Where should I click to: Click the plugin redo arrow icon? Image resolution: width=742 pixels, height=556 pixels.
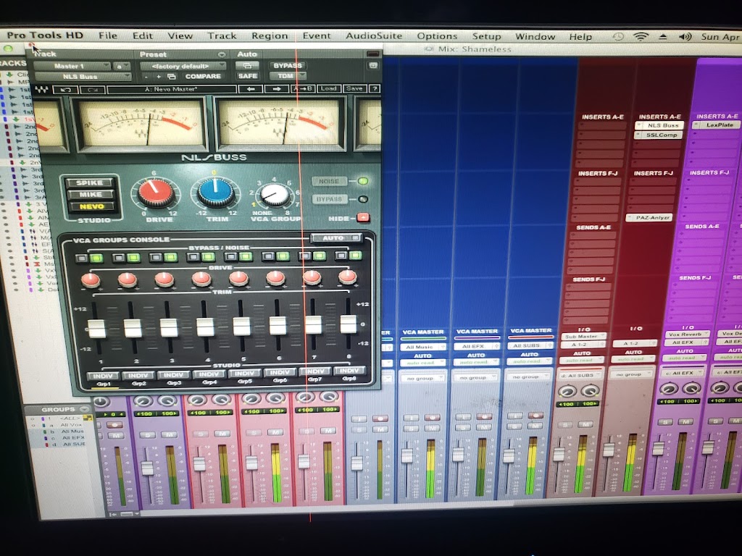[92, 89]
